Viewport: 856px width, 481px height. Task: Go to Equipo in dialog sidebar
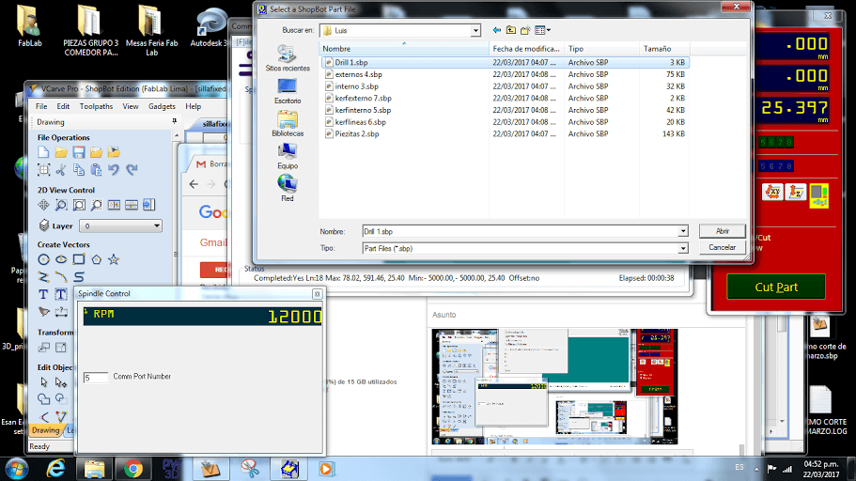(288, 157)
